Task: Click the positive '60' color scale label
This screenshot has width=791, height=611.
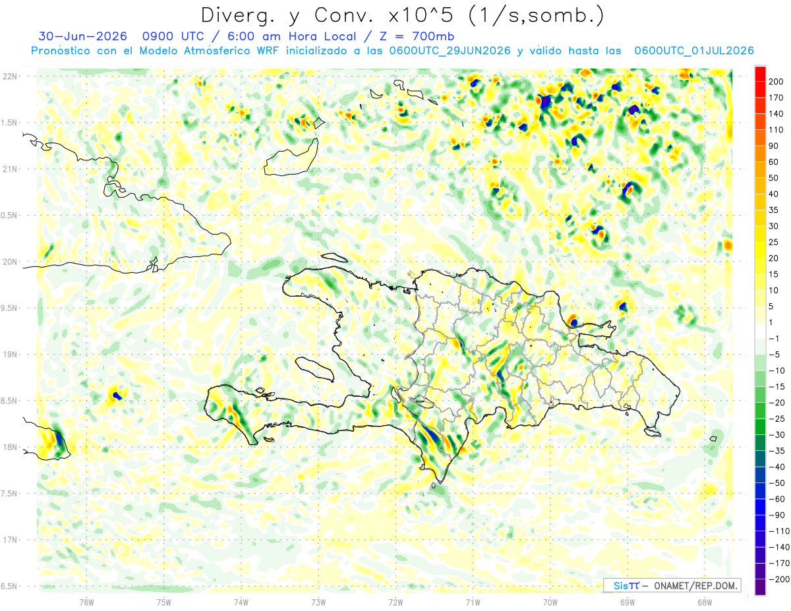Action: coord(774,161)
